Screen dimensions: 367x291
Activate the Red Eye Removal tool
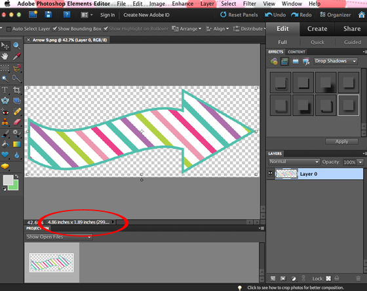pyautogui.click(x=5, y=112)
